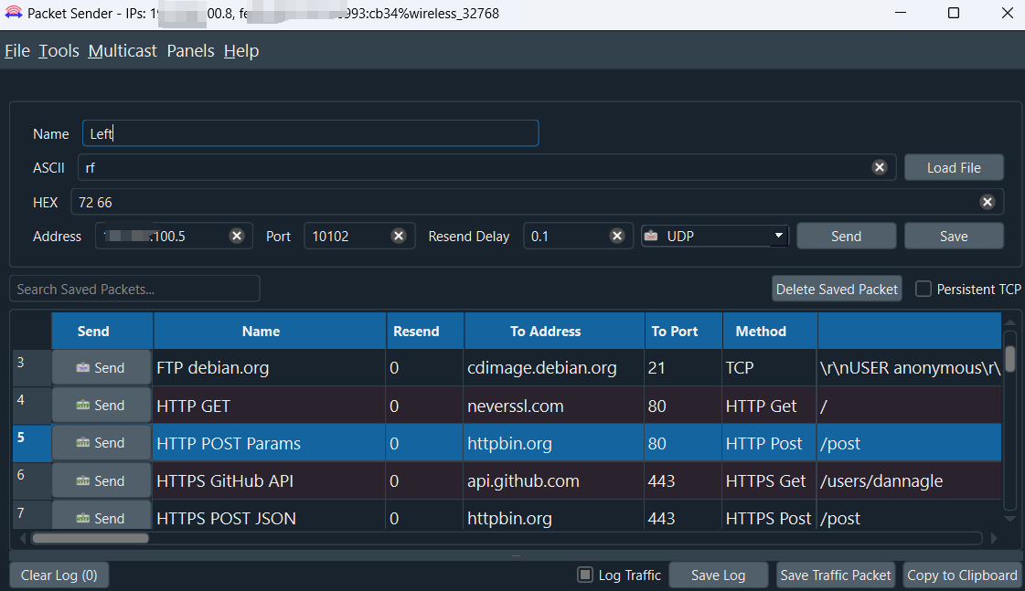The image size is (1025, 591).
Task: Open the Multicast menu
Action: 123,51
